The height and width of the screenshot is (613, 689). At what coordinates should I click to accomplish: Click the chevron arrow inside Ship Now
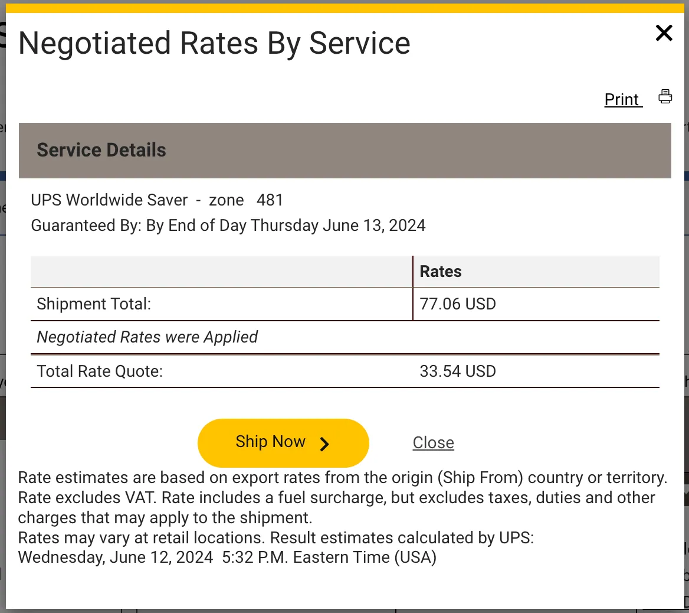pyautogui.click(x=324, y=445)
